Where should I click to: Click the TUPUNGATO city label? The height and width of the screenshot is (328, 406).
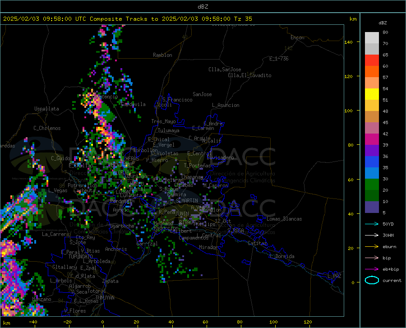point(81,257)
